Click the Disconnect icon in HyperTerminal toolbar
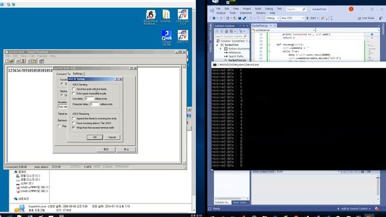386x217 pixels. click(23, 61)
